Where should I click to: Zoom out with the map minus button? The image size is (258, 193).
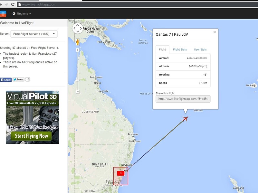click(x=78, y=92)
